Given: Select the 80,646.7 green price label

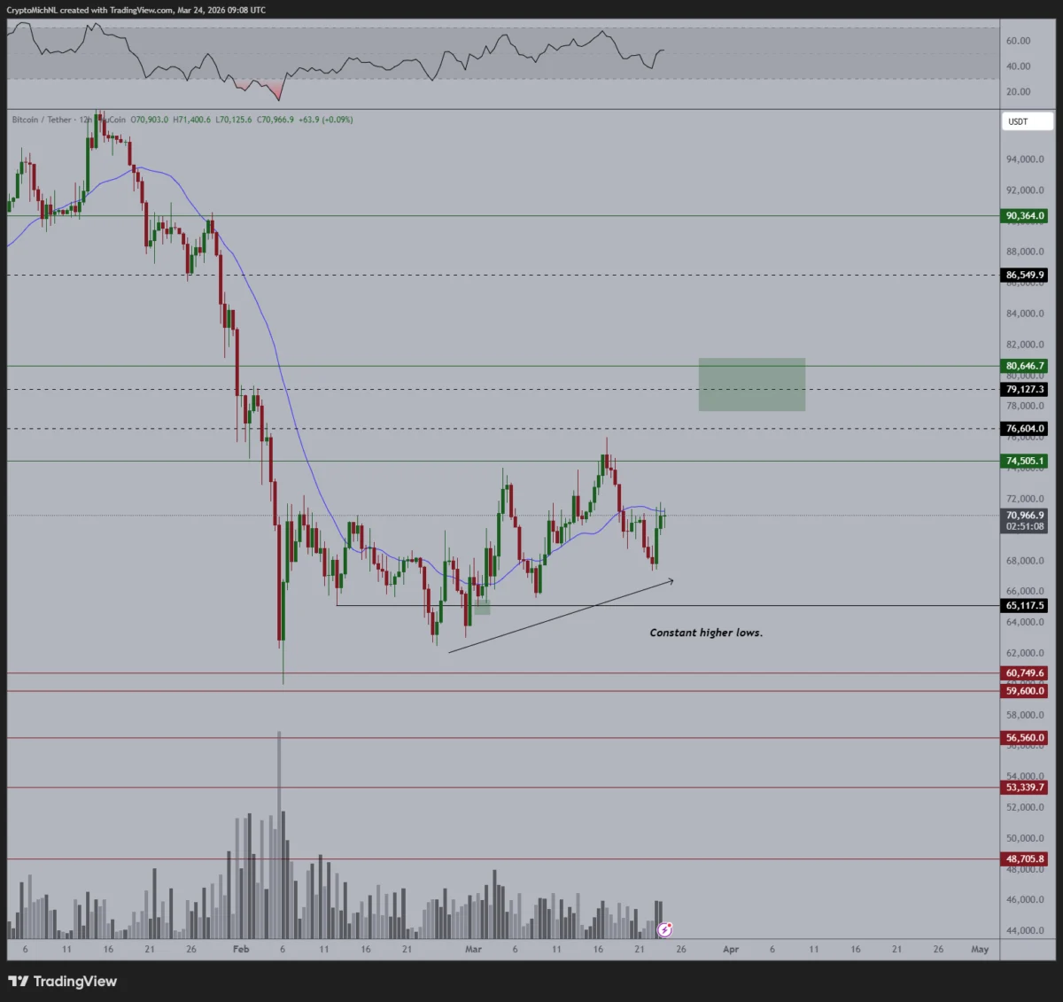Looking at the screenshot, I should (1025, 366).
